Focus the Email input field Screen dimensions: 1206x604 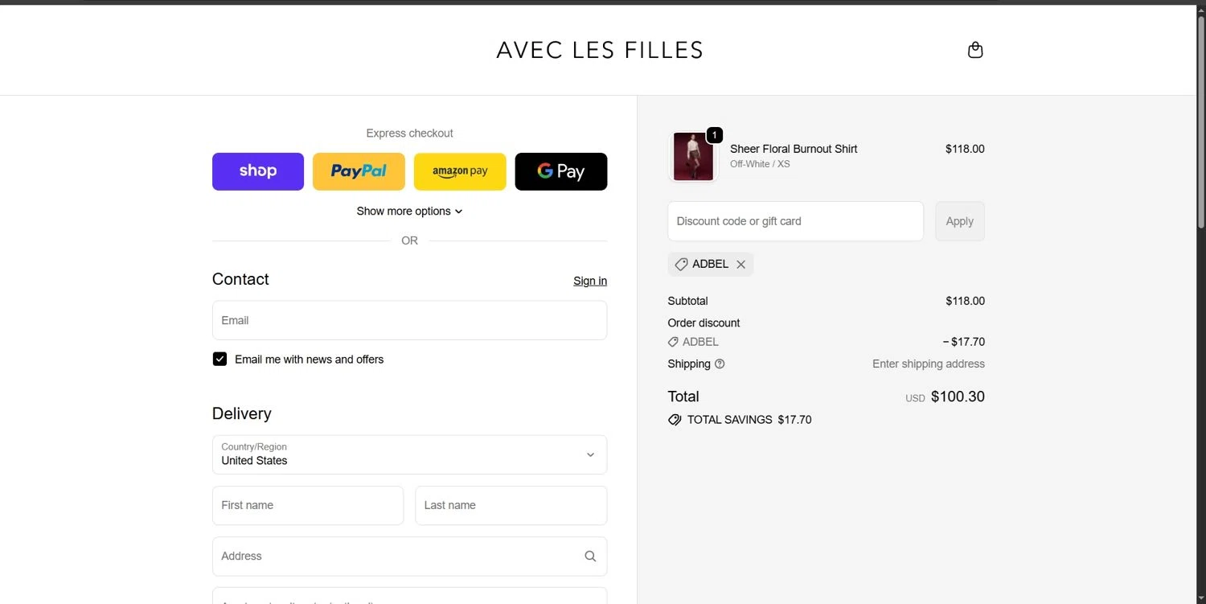409,320
